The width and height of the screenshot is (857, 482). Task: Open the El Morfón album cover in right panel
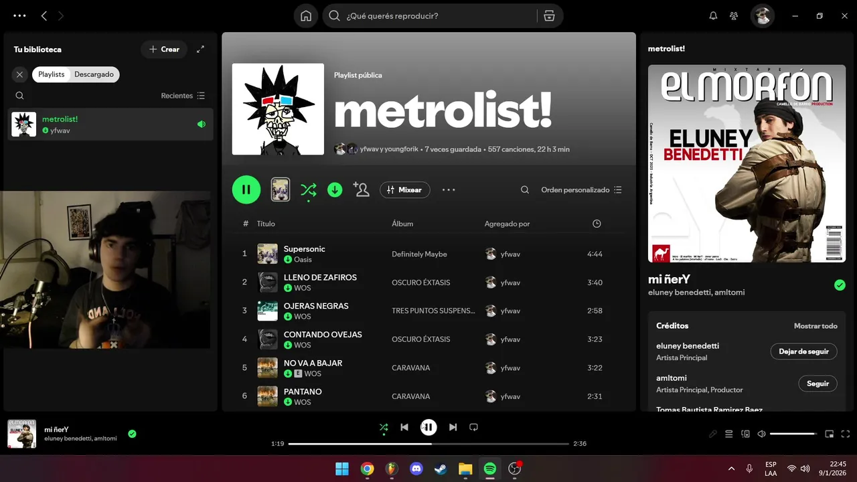(747, 163)
